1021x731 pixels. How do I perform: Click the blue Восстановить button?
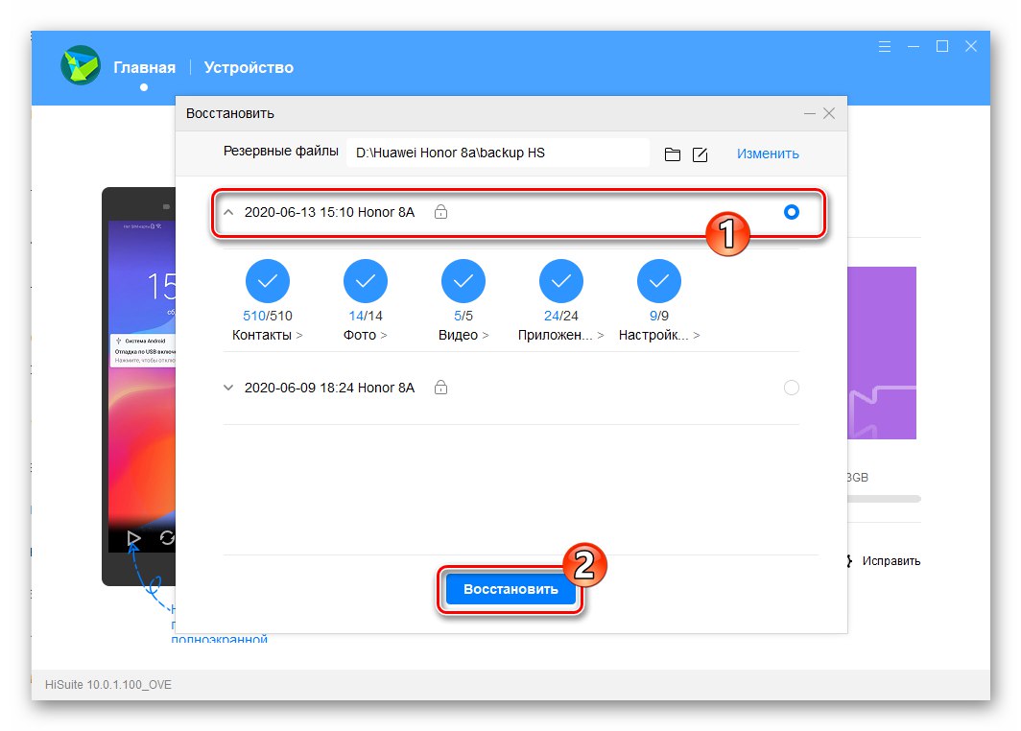click(510, 589)
